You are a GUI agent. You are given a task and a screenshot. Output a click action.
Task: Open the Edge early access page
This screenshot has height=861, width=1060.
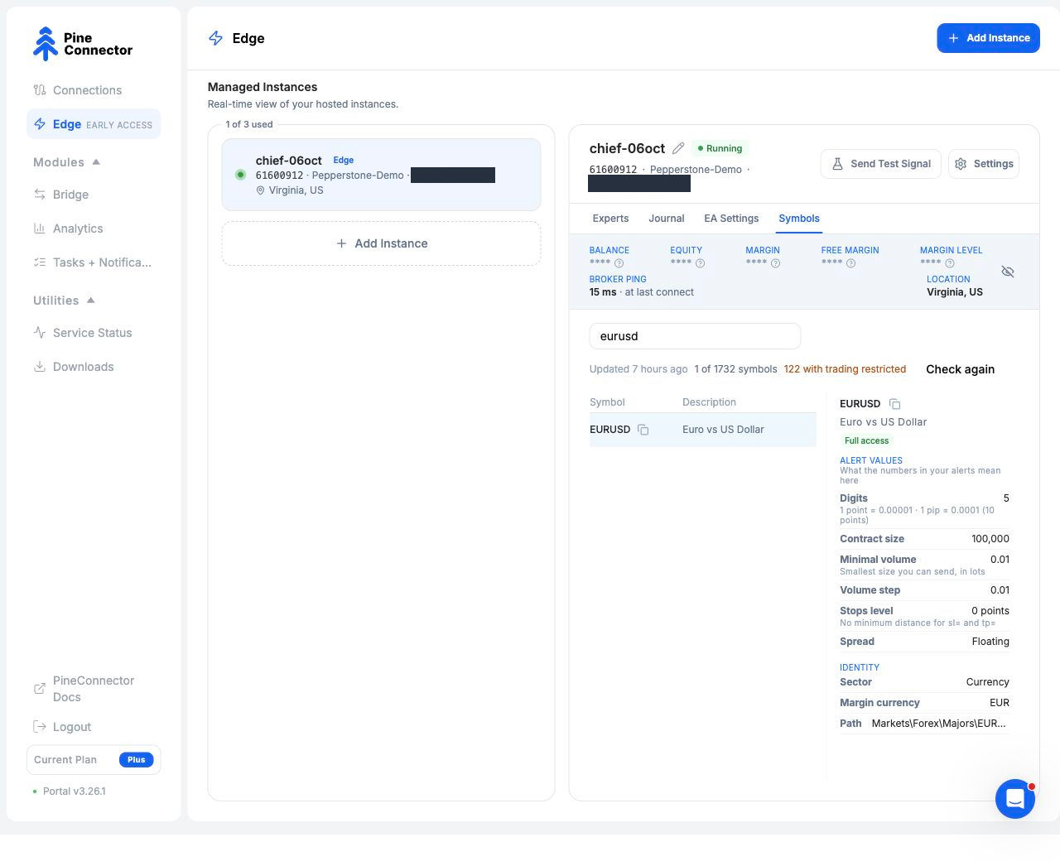coord(94,124)
